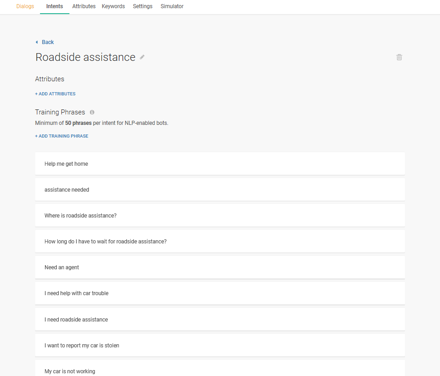440x376 pixels.
Task: Switch to the Attributes tab
Action: point(84,6)
